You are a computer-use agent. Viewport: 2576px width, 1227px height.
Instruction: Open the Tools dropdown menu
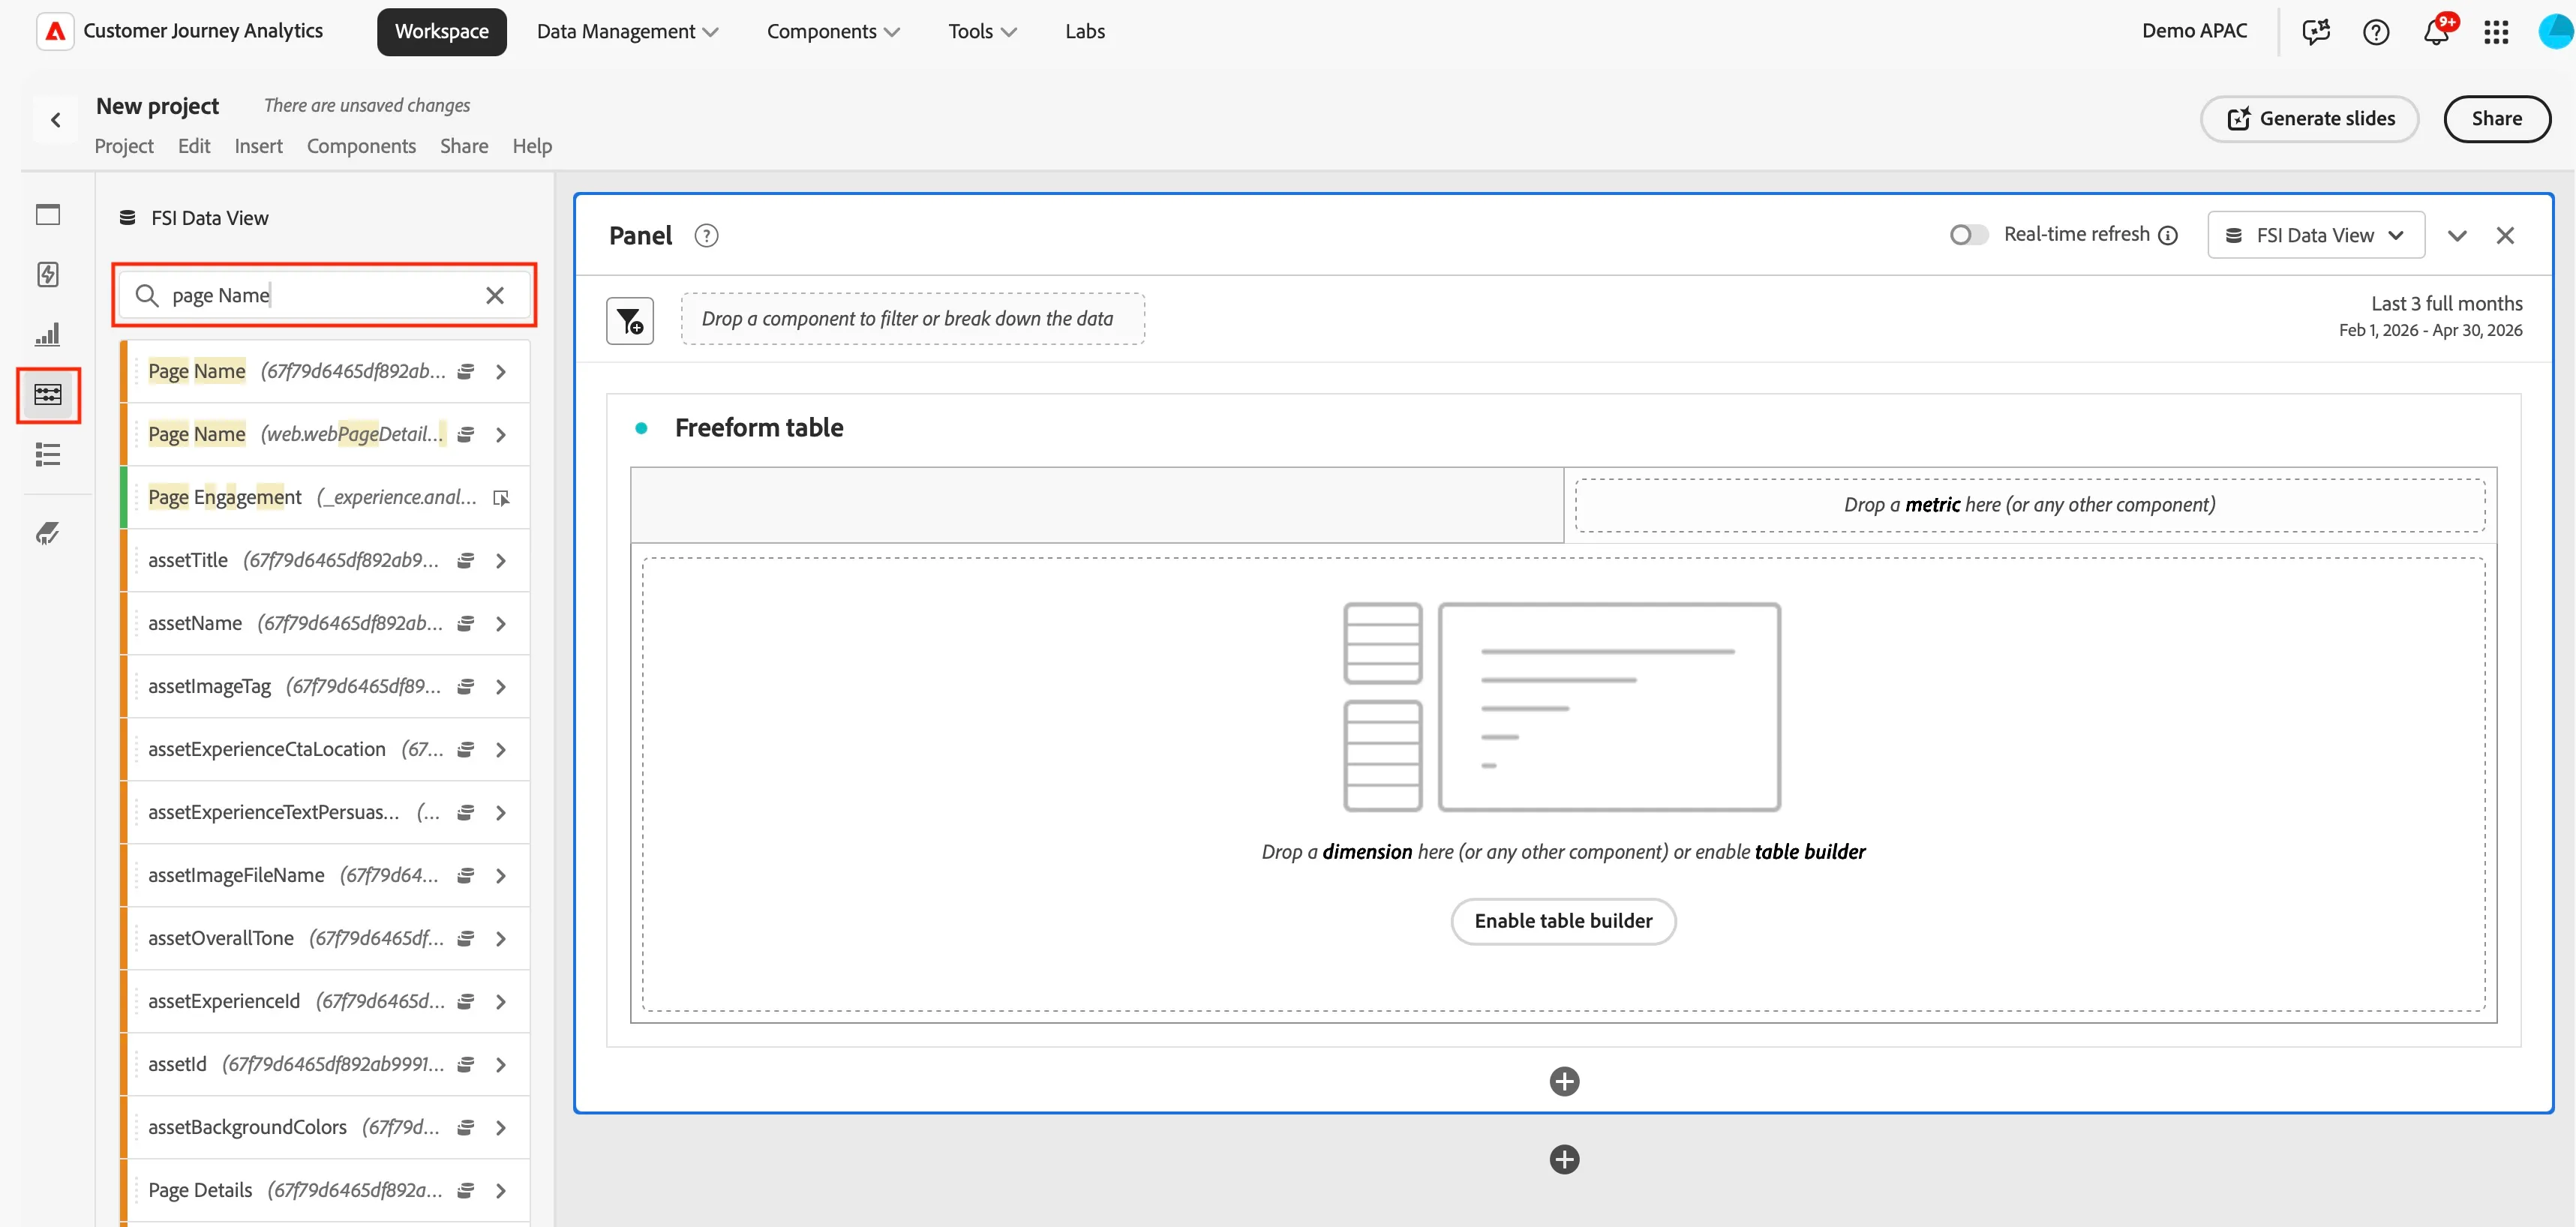982,32
